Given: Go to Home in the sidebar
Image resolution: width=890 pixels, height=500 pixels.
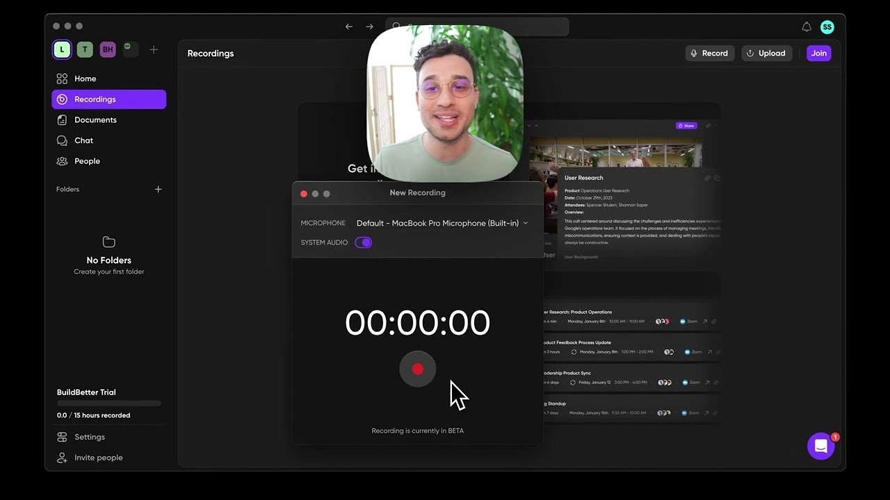Looking at the screenshot, I should point(108,78).
